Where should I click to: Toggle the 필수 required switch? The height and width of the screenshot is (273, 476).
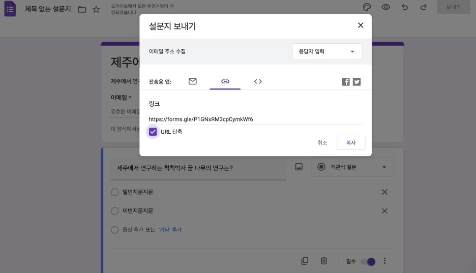[368, 261]
